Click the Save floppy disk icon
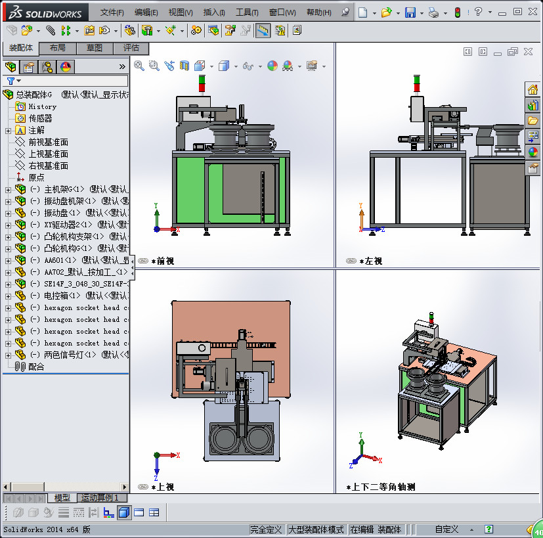The height and width of the screenshot is (538, 543). tap(410, 12)
